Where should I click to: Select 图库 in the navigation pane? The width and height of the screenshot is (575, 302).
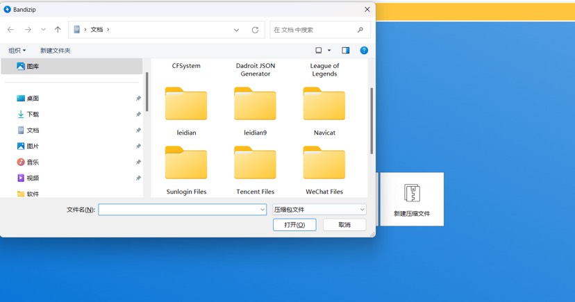72,67
